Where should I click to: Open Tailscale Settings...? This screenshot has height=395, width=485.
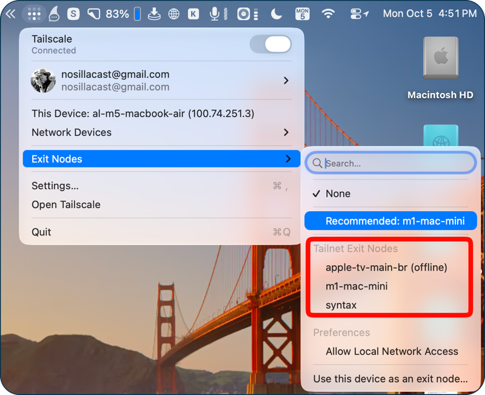(x=161, y=186)
